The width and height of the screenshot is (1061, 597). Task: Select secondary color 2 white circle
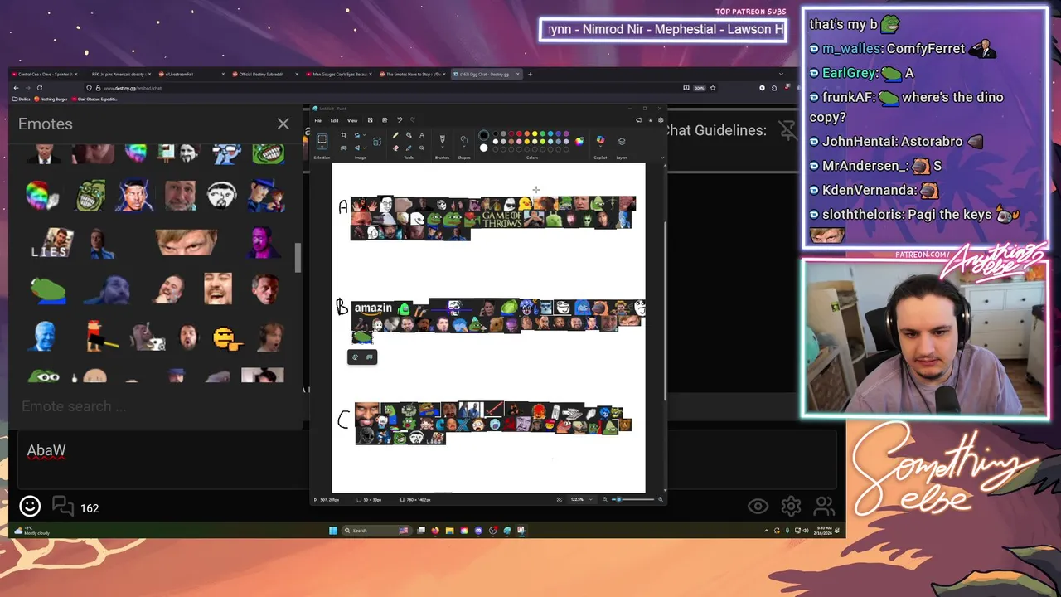pyautogui.click(x=483, y=148)
